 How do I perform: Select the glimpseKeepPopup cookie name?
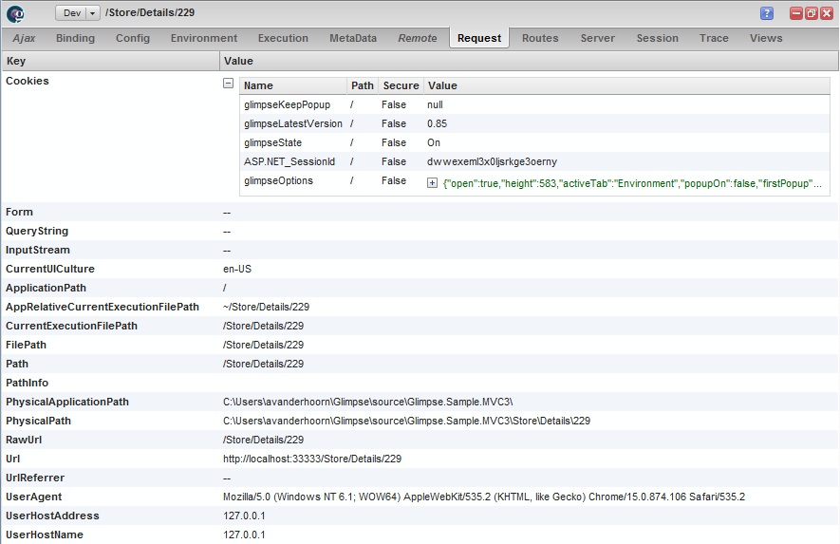pos(288,104)
